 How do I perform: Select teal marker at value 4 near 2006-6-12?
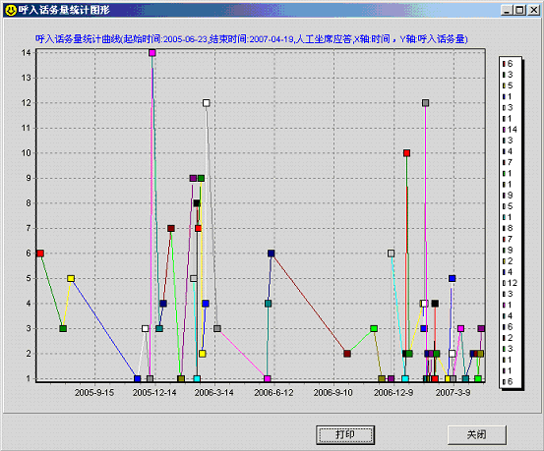[268, 304]
